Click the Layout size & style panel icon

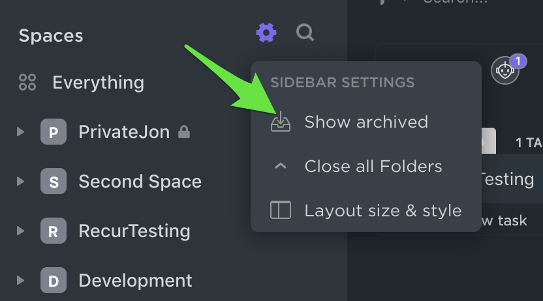pyautogui.click(x=281, y=210)
